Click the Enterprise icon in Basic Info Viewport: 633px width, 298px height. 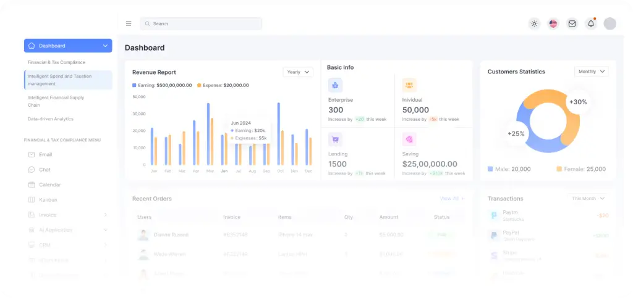tap(336, 85)
